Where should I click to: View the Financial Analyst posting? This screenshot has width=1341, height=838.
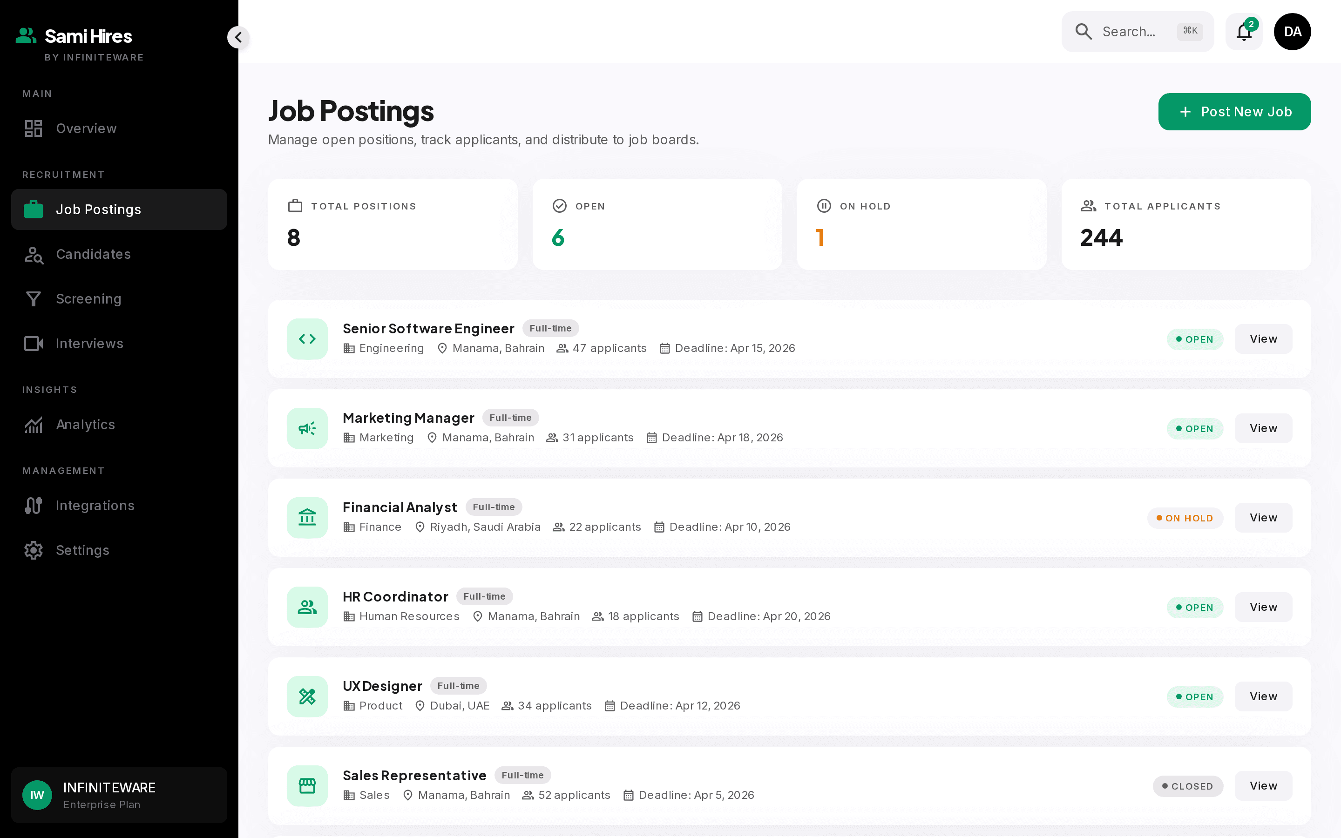pyautogui.click(x=1263, y=518)
